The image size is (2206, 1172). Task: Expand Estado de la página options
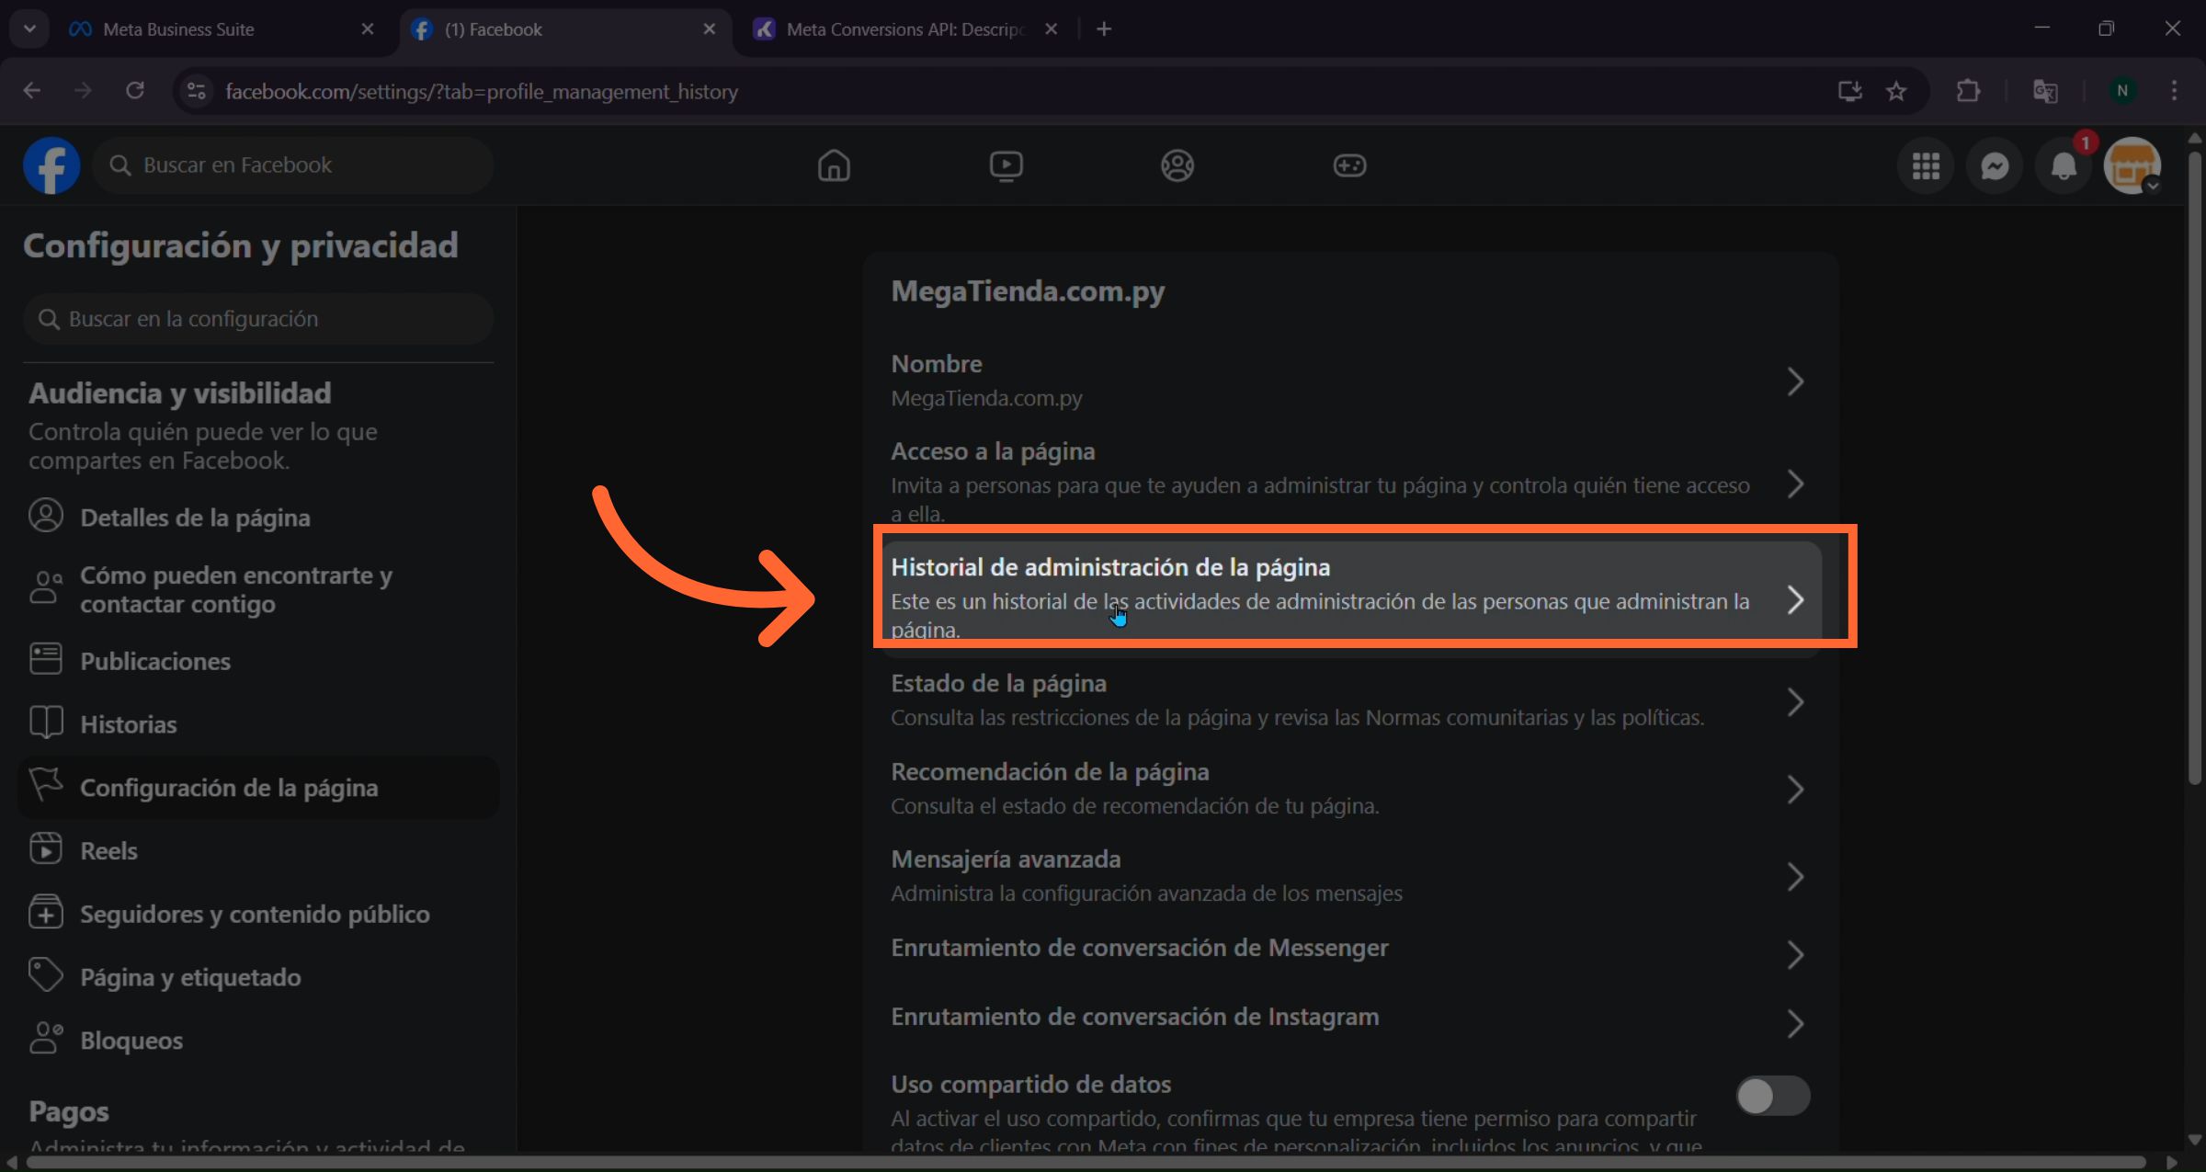point(1796,701)
